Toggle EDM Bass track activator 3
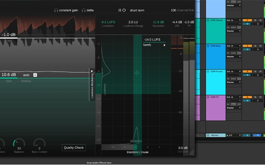This screenshot has width=265, height=165. (x=247, y=46)
